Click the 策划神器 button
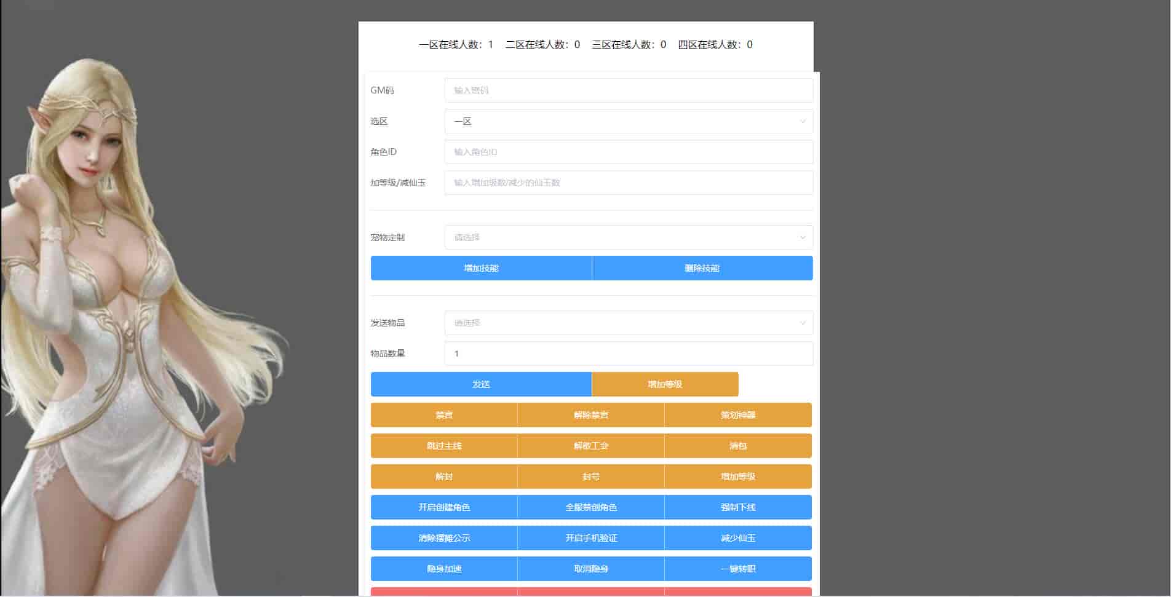 click(x=738, y=415)
